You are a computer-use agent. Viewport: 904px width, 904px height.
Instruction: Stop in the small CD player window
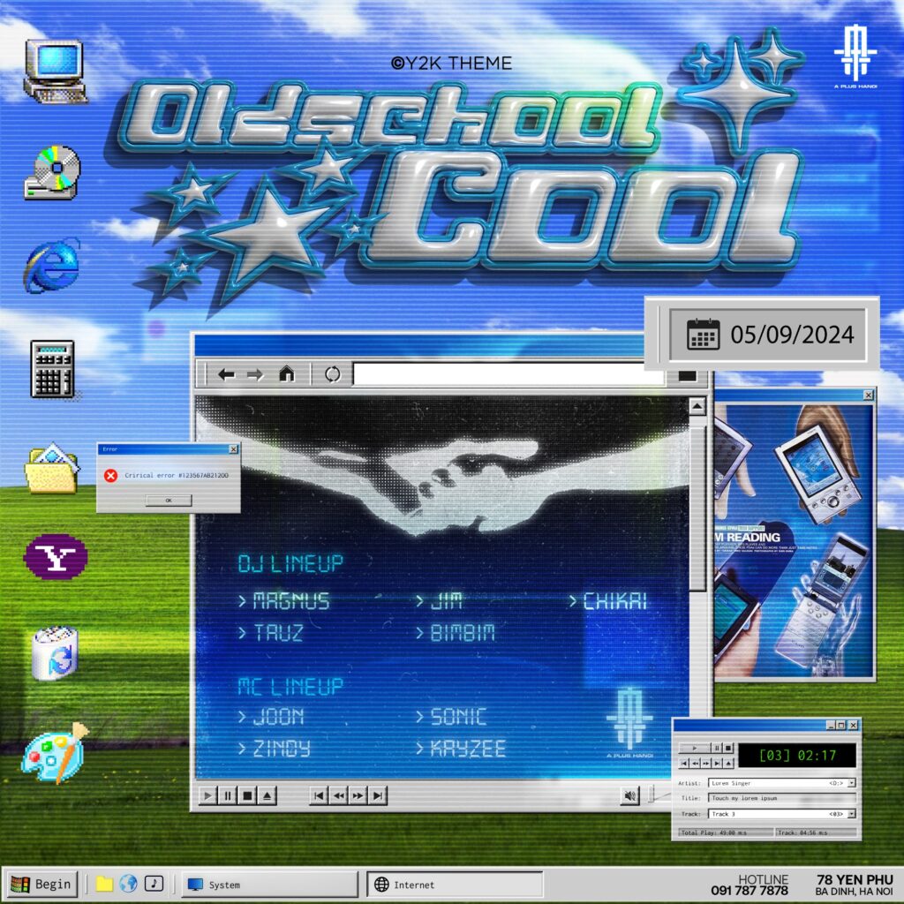728,748
